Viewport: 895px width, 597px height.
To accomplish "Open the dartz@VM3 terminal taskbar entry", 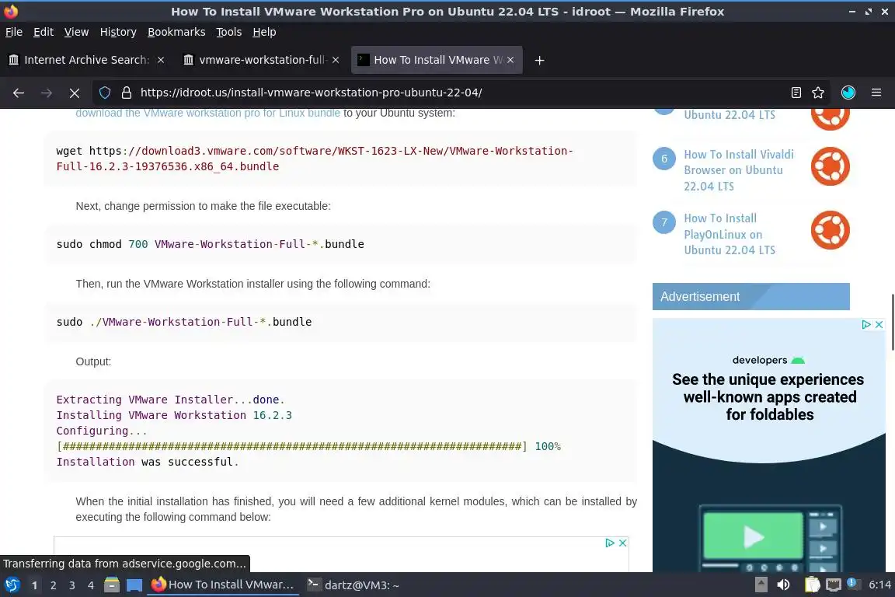I will coord(353,585).
